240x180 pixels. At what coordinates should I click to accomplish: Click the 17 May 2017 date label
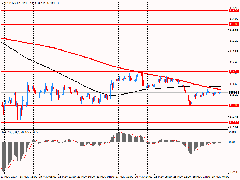[9, 176]
